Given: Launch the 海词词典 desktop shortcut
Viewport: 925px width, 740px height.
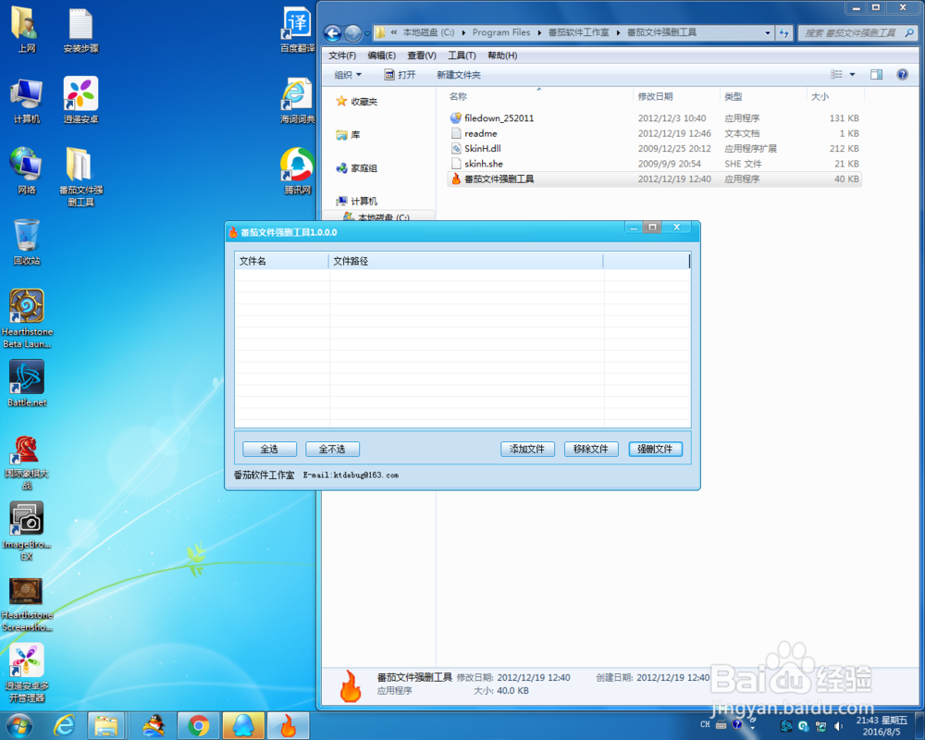Looking at the screenshot, I should coord(297,100).
